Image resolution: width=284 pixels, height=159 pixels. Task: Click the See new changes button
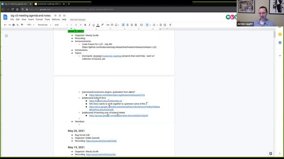78,19
